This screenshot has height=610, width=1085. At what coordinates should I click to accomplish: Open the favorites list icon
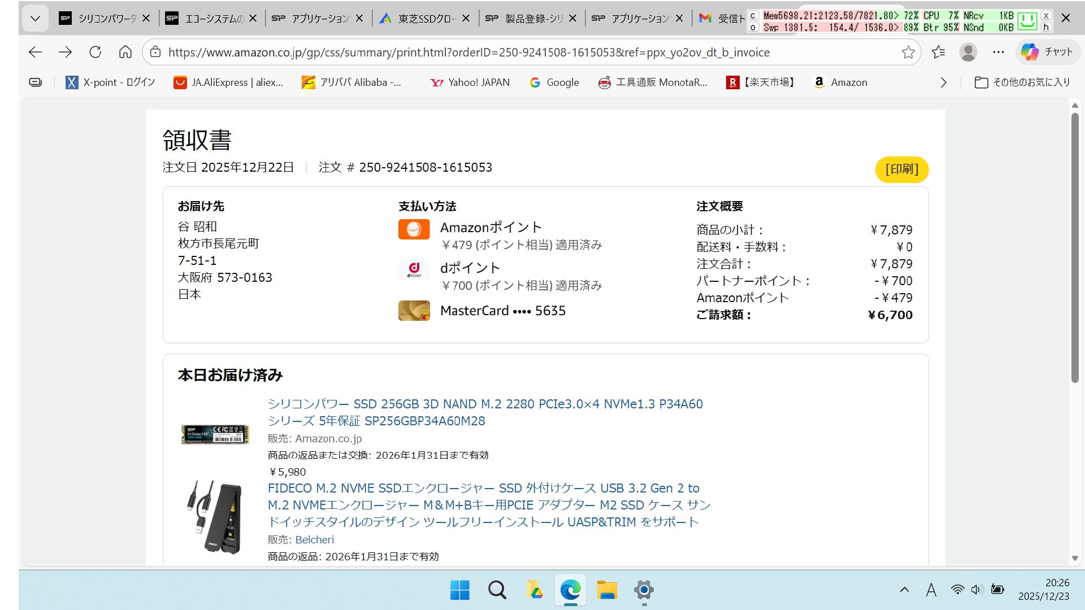coord(938,52)
